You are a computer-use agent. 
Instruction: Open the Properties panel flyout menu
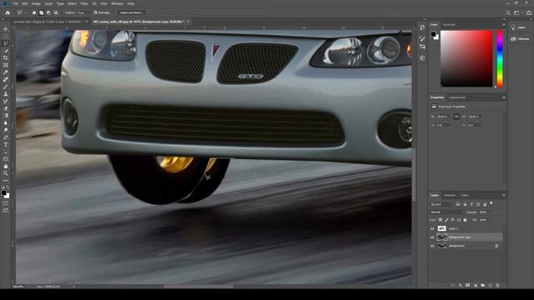504,97
